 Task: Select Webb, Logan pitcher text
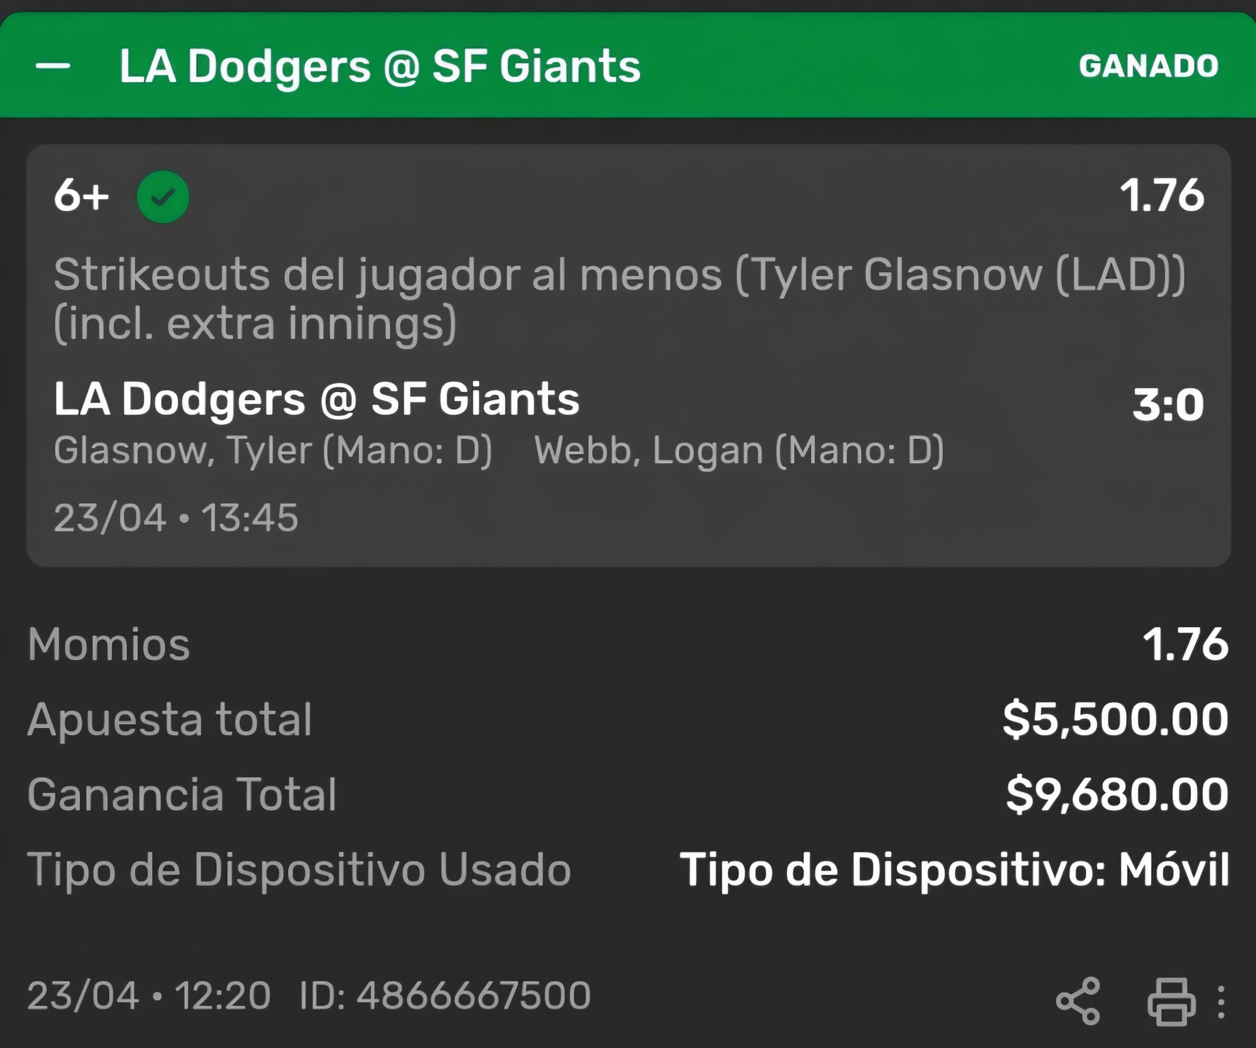[739, 450]
